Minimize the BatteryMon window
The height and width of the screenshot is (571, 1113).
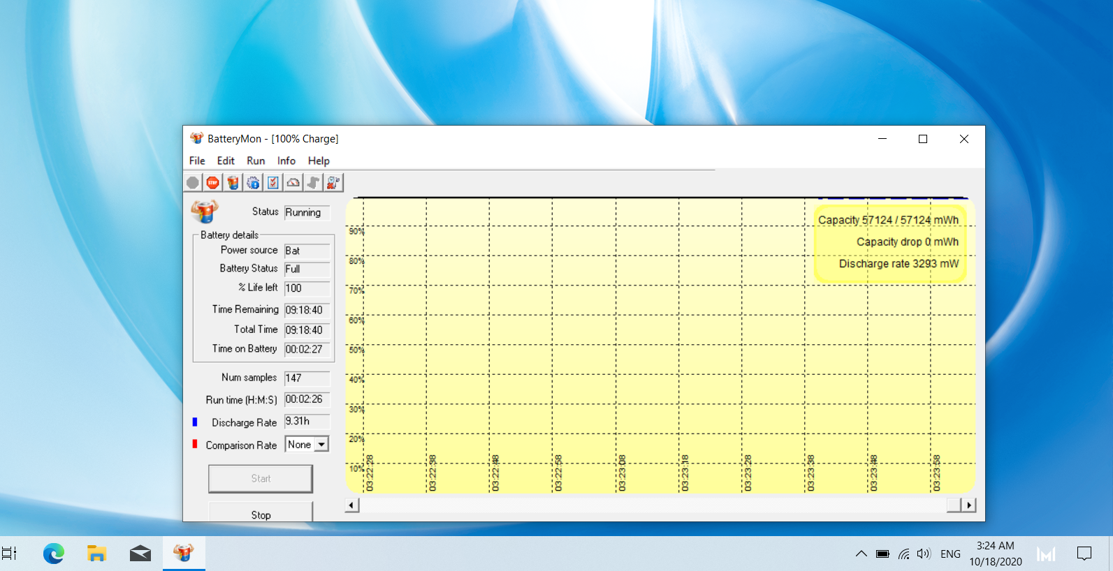(882, 139)
